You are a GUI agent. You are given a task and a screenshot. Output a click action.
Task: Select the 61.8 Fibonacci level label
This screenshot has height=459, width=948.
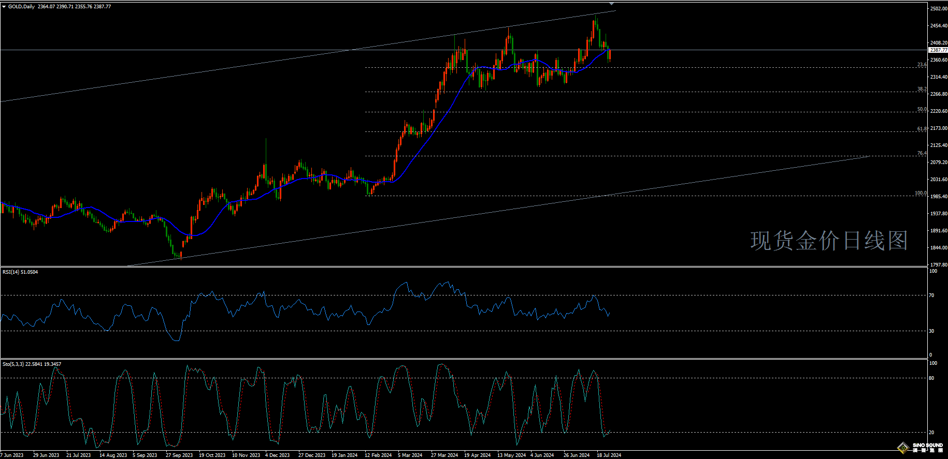coord(922,129)
